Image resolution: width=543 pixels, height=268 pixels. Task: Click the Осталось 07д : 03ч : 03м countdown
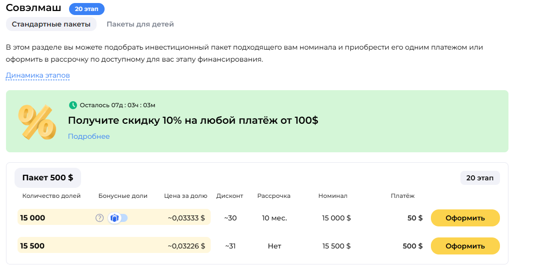point(118,105)
